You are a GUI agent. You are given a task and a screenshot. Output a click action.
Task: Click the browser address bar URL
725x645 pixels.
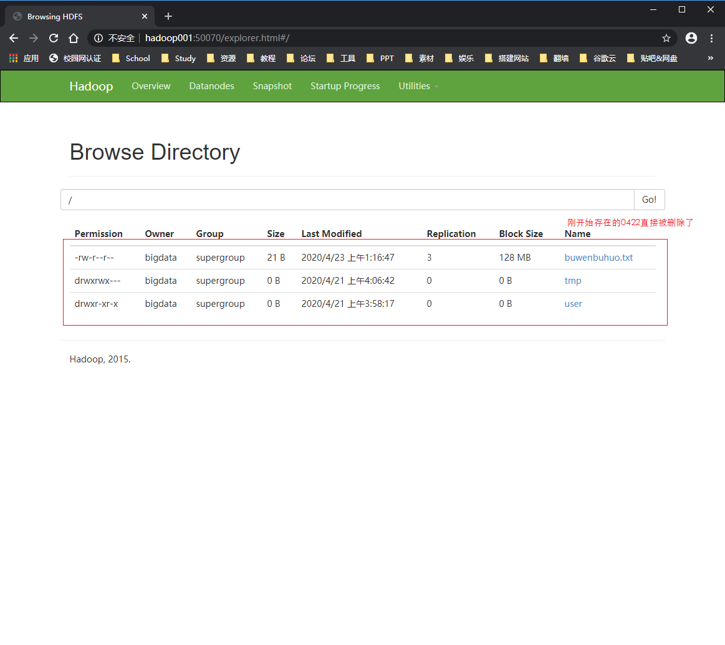[x=218, y=39]
